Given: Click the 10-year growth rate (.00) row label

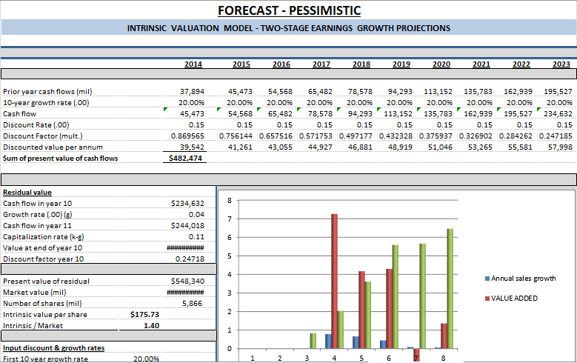Looking at the screenshot, I should 46,103.
